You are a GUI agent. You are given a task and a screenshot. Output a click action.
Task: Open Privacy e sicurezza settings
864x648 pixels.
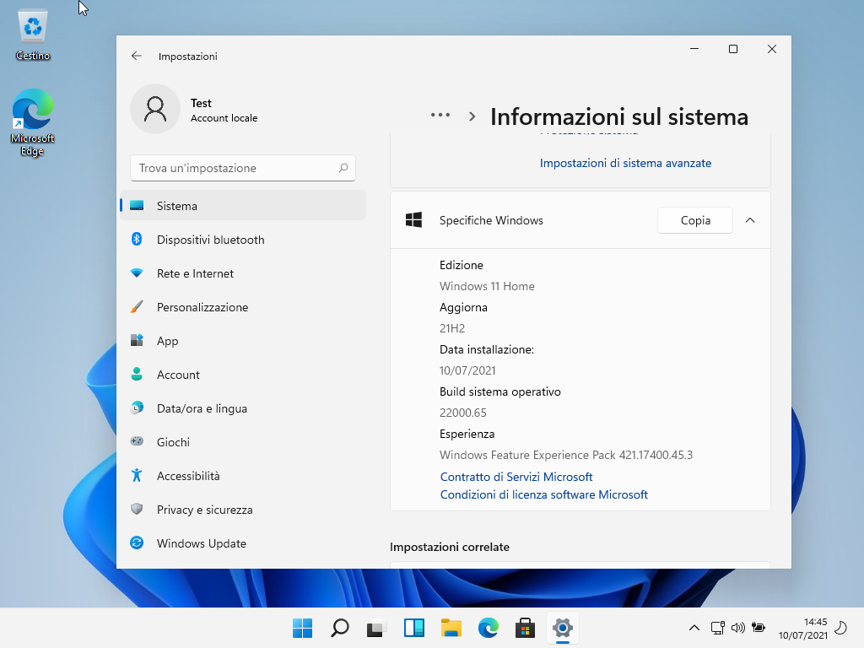coord(243,509)
